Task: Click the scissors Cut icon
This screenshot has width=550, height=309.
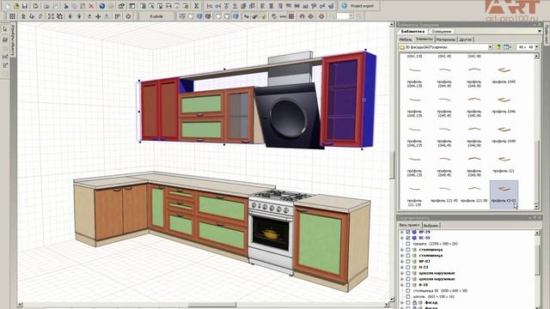Action: click(x=66, y=6)
